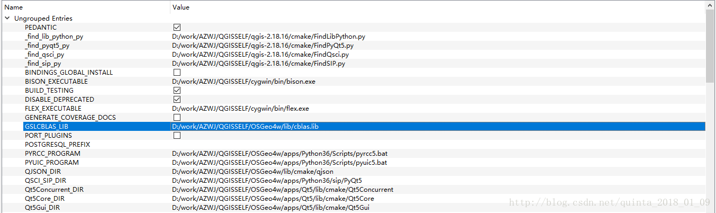Select the _find_sip_py entry name

point(43,64)
